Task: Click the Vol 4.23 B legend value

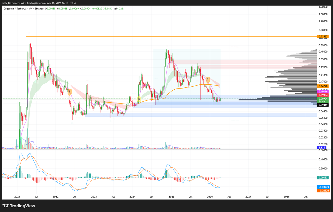Action: (x=119, y=9)
